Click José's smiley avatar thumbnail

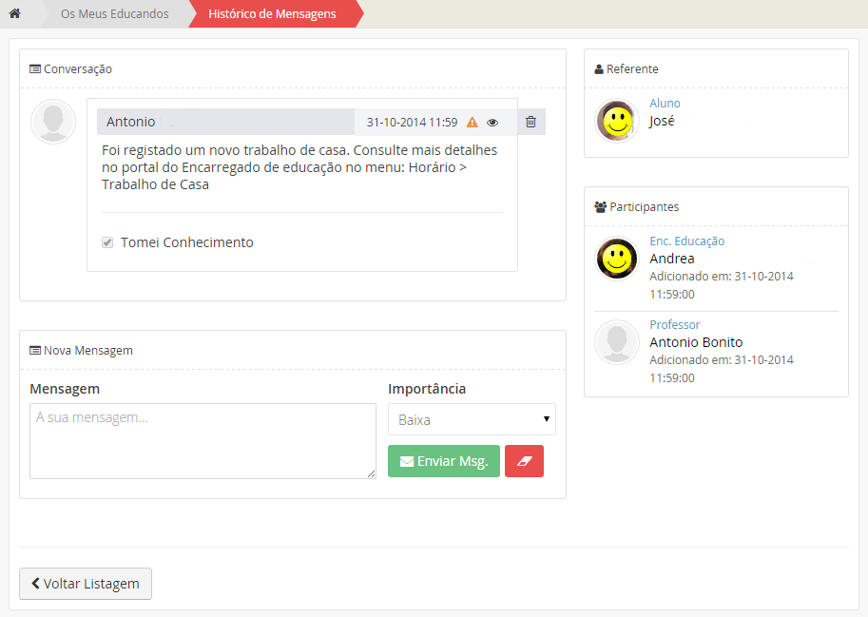coord(617,121)
